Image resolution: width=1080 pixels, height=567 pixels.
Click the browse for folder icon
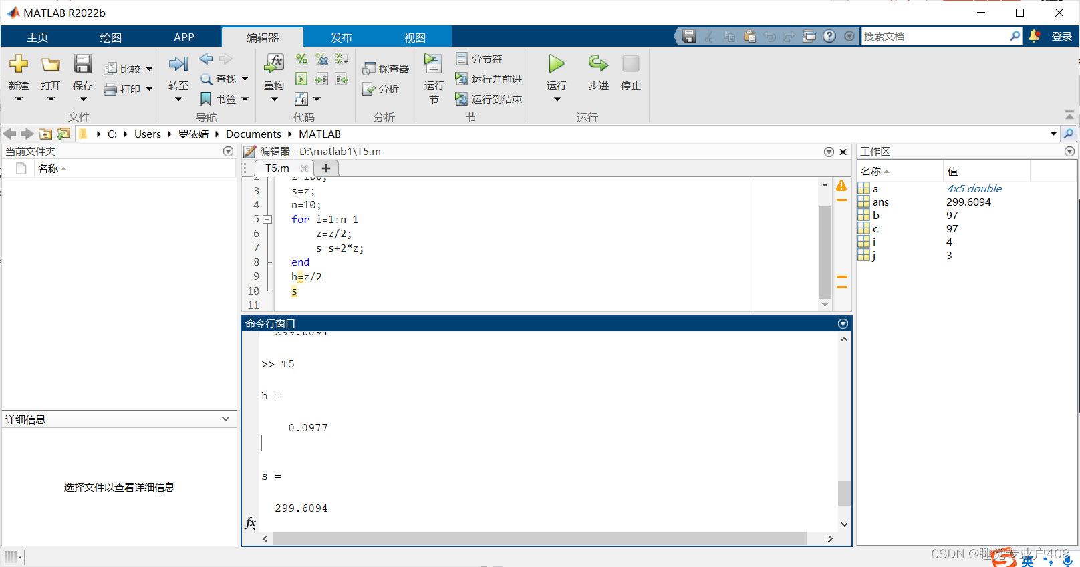pyautogui.click(x=63, y=134)
